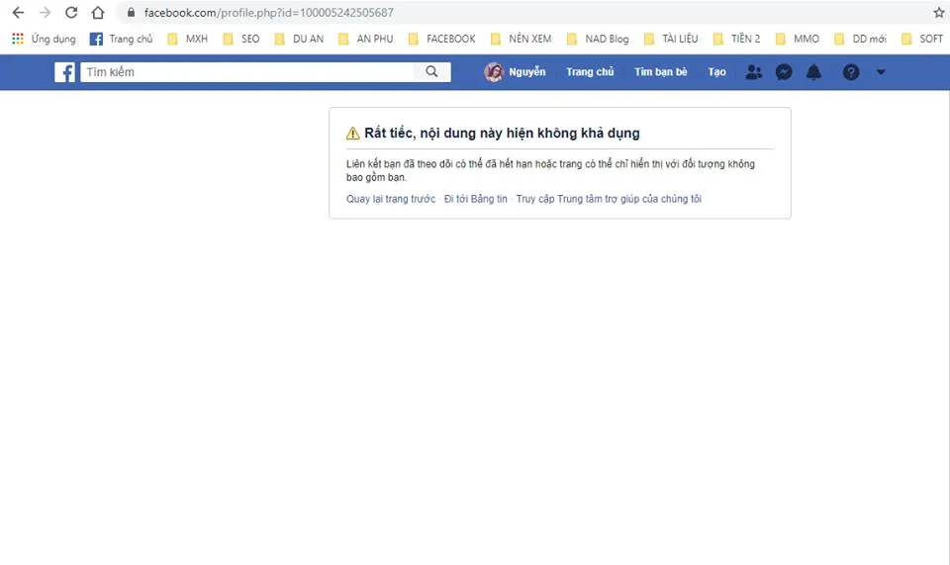Screen dimensions: 950x565
Task: Focus the Tìm kiếm search field
Action: (x=247, y=71)
